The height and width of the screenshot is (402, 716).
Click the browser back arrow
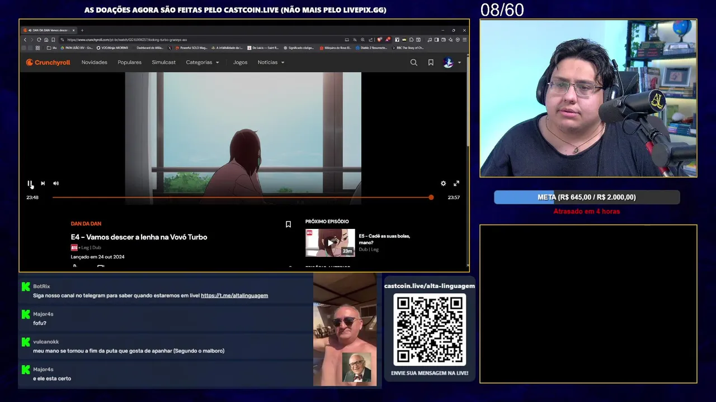click(x=25, y=40)
